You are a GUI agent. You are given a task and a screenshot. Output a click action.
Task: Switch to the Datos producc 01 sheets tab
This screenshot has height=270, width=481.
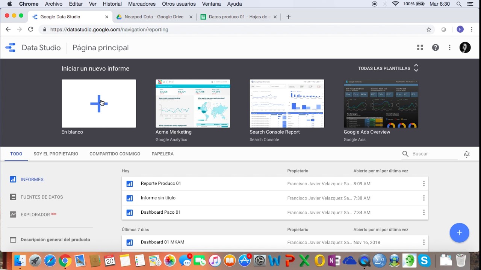point(239,17)
